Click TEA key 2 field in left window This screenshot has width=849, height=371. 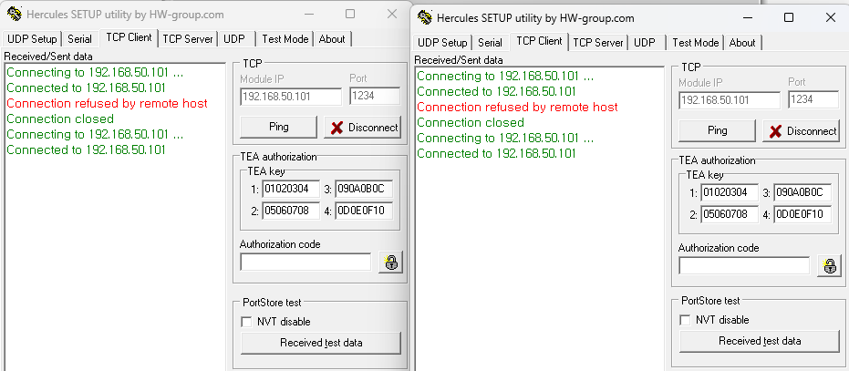click(291, 211)
